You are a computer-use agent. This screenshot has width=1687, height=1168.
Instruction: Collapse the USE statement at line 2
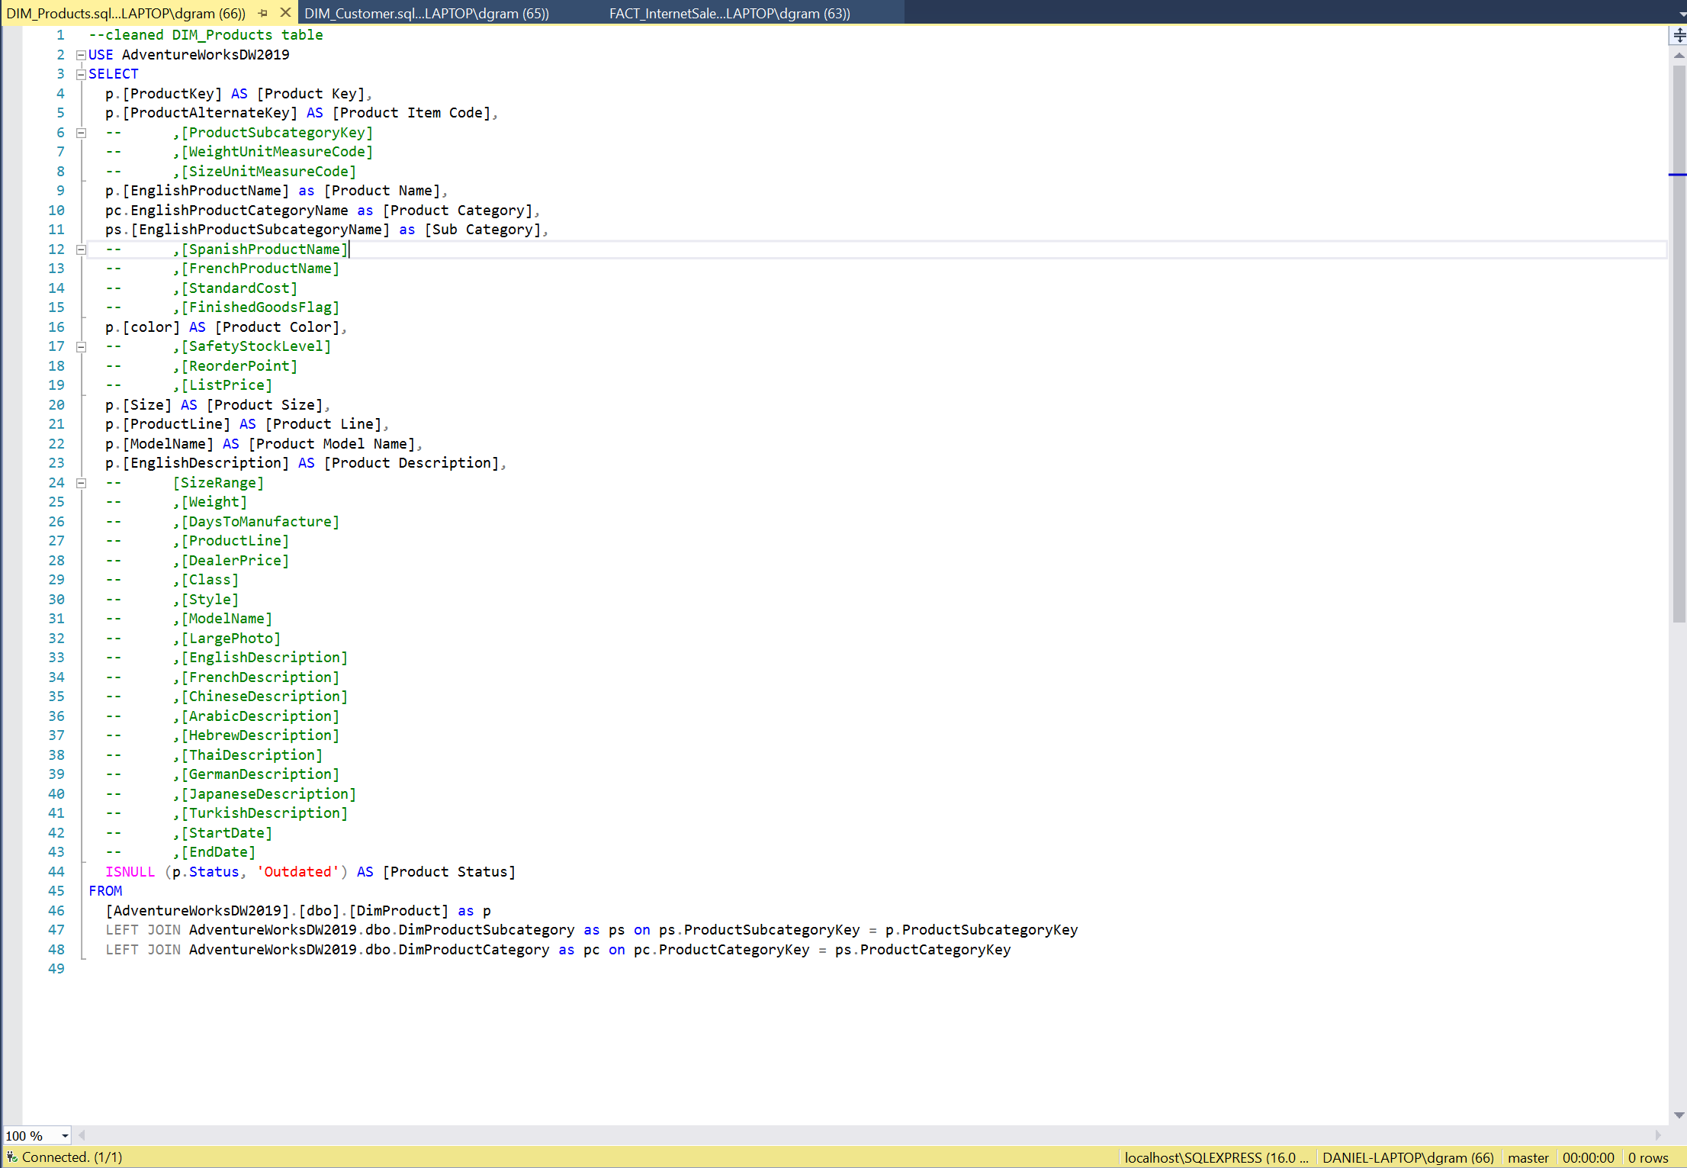click(x=81, y=55)
